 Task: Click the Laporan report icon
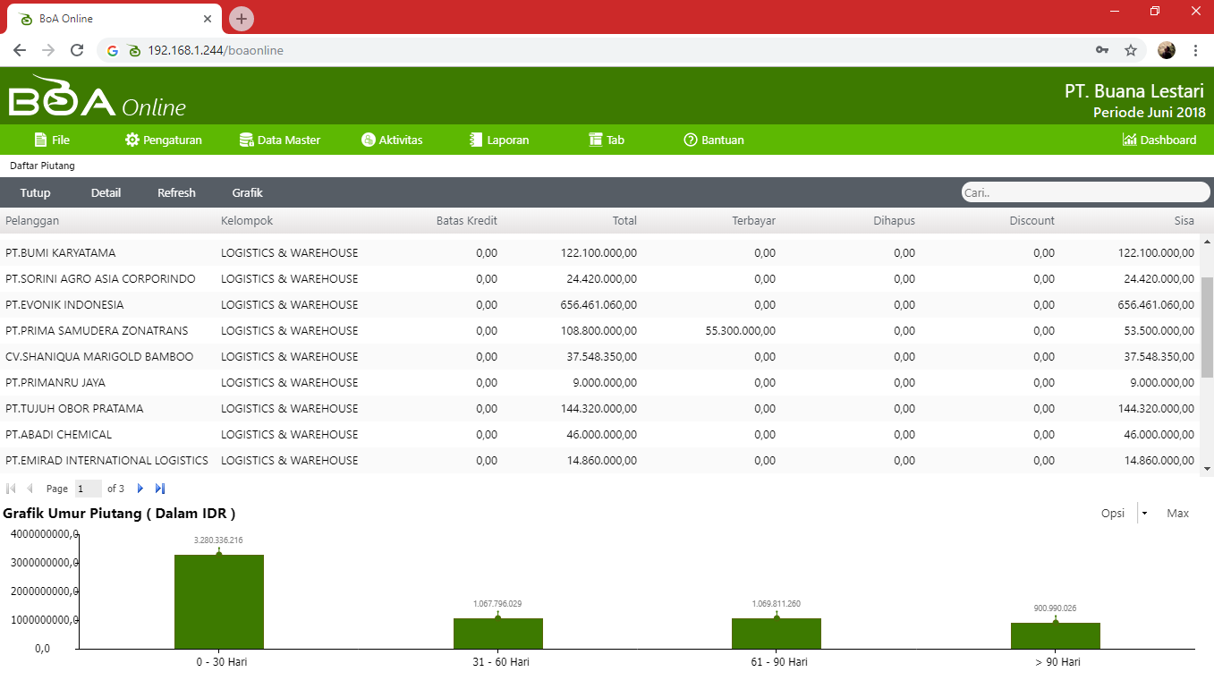(x=476, y=140)
